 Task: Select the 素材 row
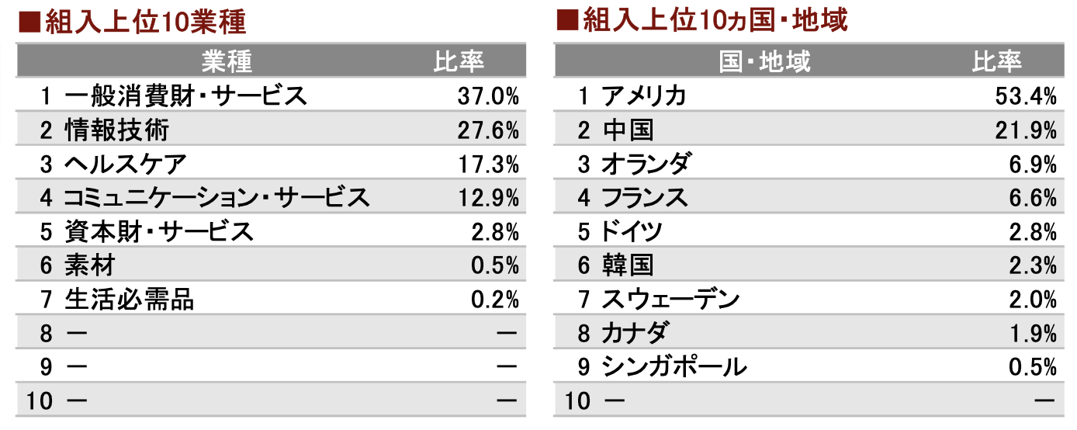271,265
